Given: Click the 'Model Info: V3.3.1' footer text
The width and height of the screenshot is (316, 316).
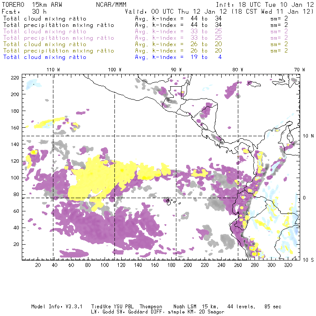Looking at the screenshot, I should pos(57,307).
